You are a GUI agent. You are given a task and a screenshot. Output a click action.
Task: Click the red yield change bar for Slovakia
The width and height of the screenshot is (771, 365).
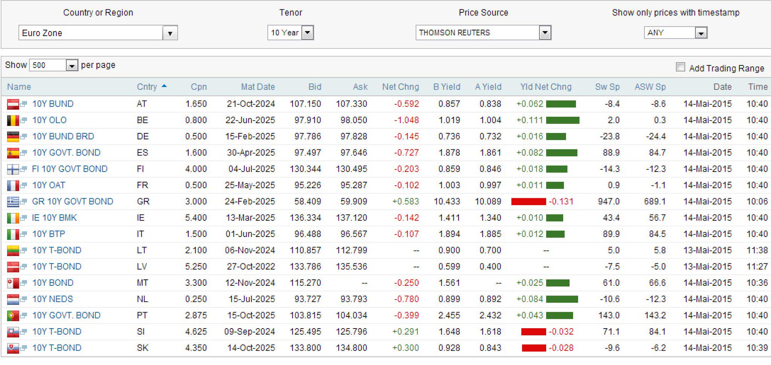534,348
